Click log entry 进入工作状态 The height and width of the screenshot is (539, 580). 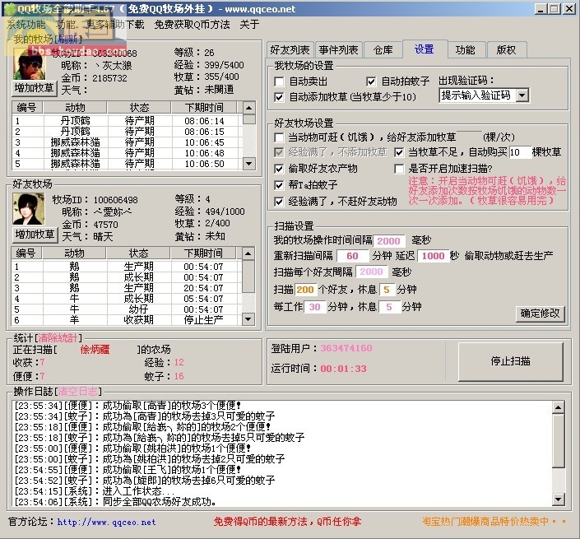click(95, 491)
